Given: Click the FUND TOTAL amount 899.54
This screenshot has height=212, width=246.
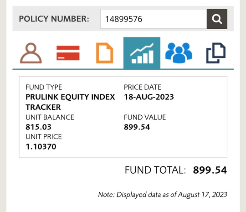Looking at the screenshot, I should tap(210, 170).
